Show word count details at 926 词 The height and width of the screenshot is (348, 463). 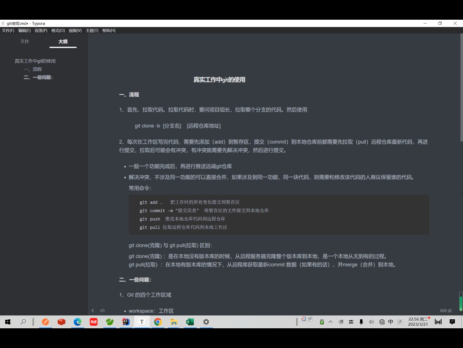coord(445,311)
